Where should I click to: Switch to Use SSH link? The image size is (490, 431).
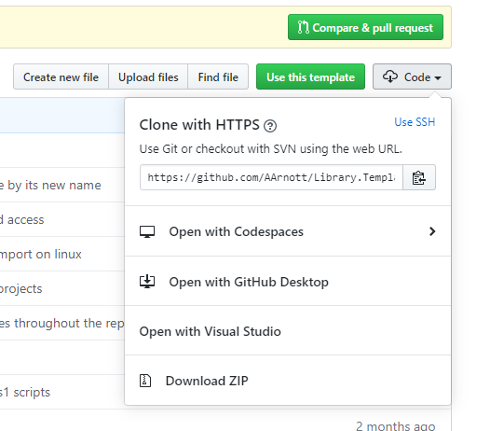coord(415,122)
